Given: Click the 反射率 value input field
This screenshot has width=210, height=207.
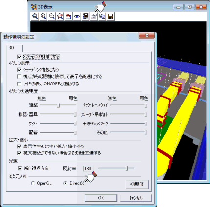Looking at the screenshot, I should coord(88,169).
